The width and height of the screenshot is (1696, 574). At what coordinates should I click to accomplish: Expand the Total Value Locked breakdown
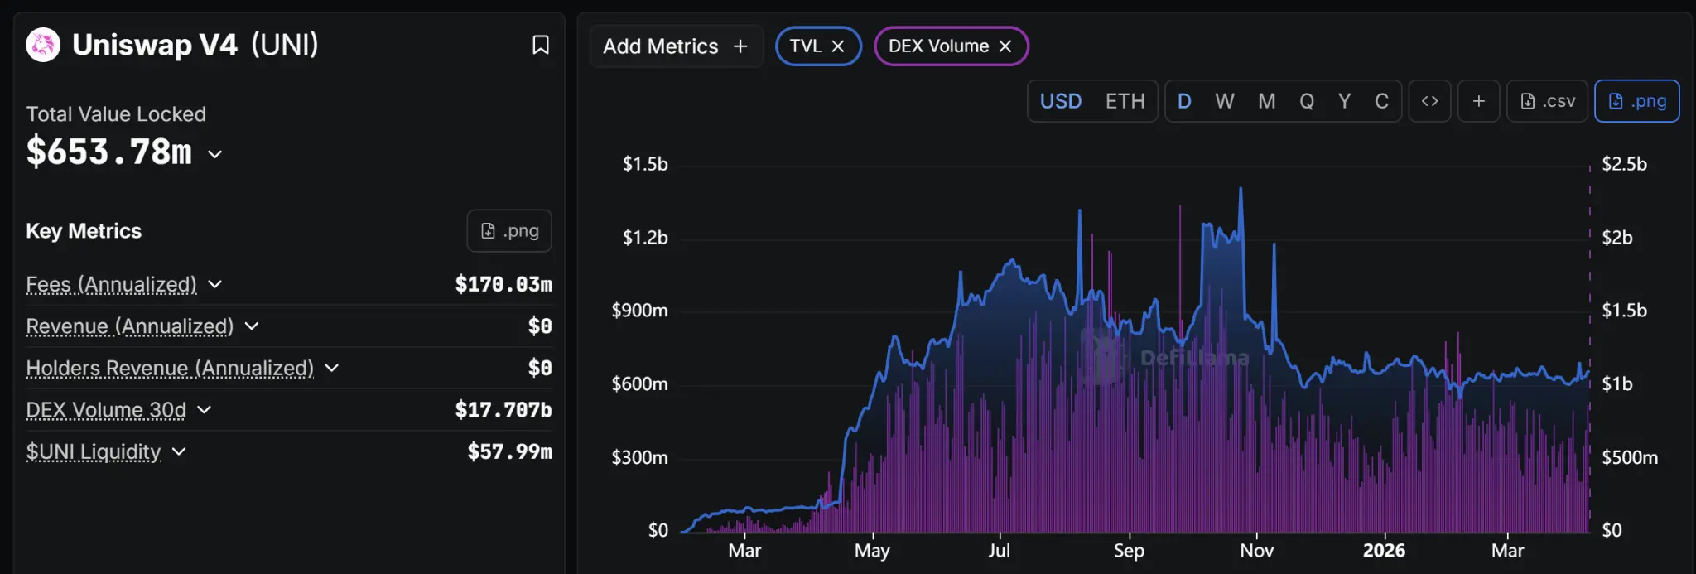[x=215, y=154]
